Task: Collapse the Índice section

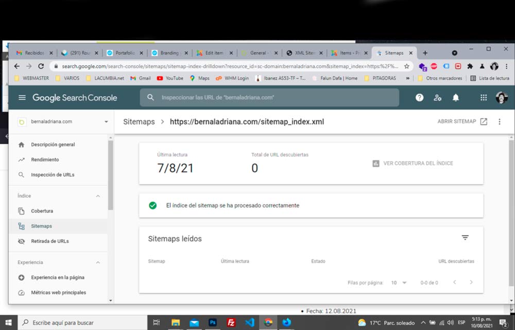Action: pyautogui.click(x=98, y=196)
